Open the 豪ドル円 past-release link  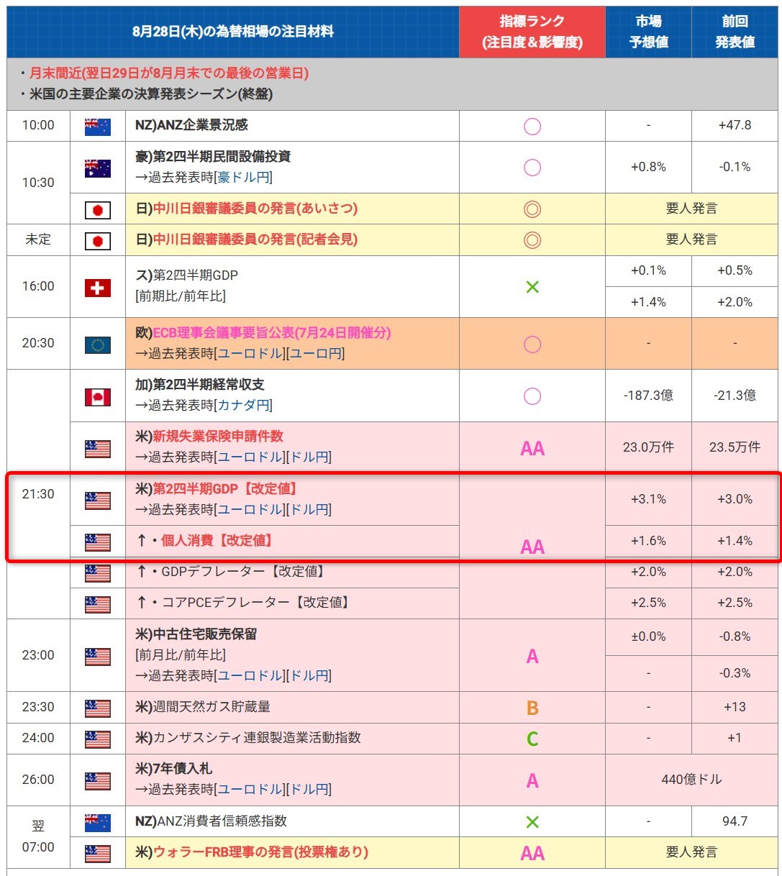click(x=243, y=178)
